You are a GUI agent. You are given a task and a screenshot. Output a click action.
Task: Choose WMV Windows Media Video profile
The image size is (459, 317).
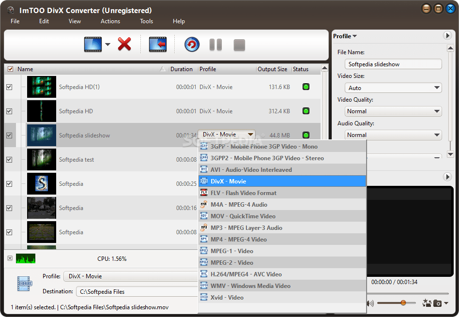pyautogui.click(x=282, y=286)
